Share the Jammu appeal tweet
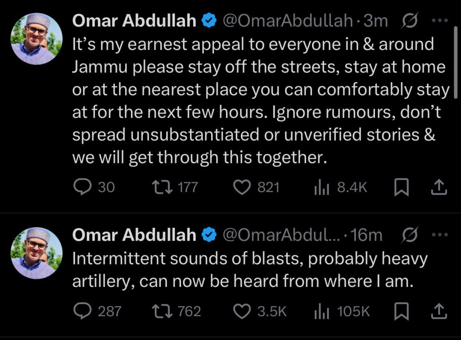This screenshot has height=340, width=461. click(x=438, y=188)
